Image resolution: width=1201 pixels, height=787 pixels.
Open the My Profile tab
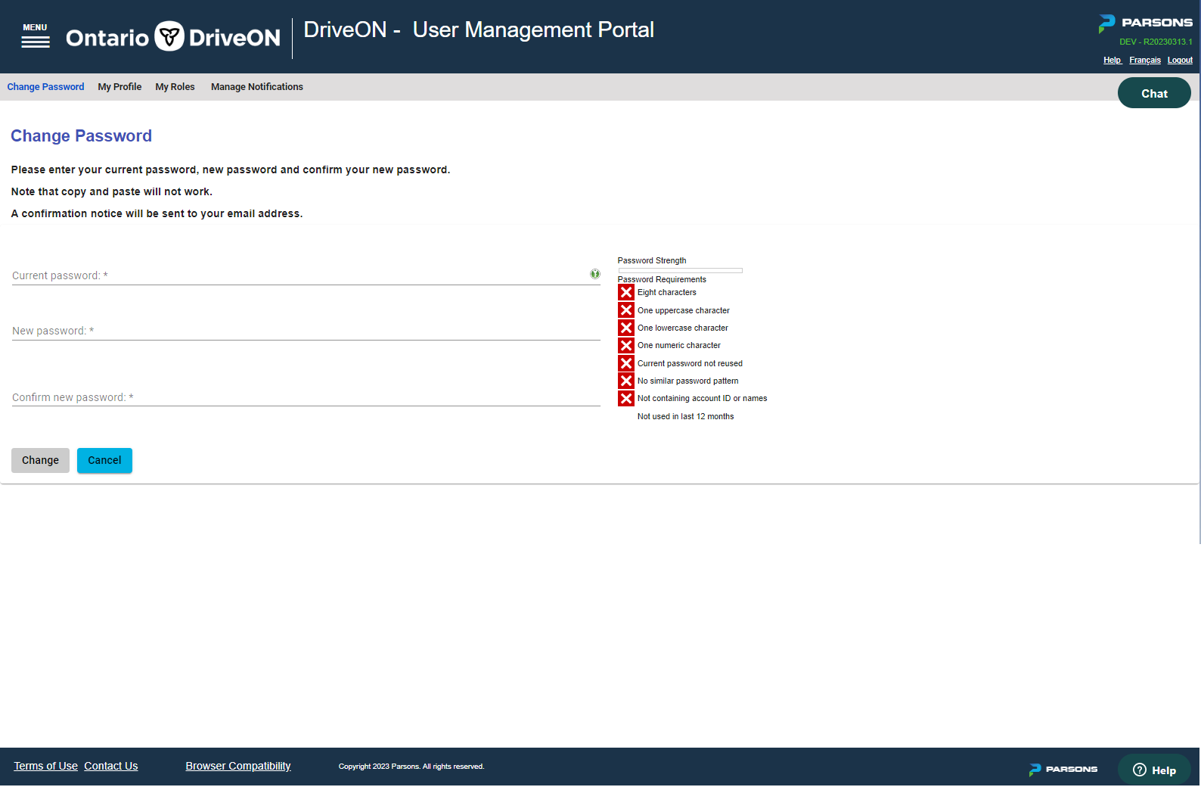click(119, 87)
